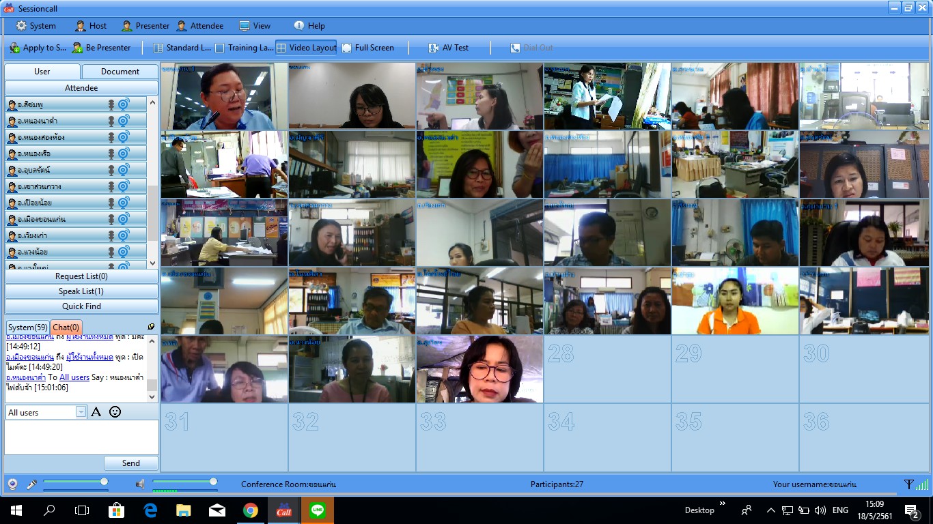Click the All users link in chat
Viewport: 933px width, 524px height.
[x=74, y=377]
